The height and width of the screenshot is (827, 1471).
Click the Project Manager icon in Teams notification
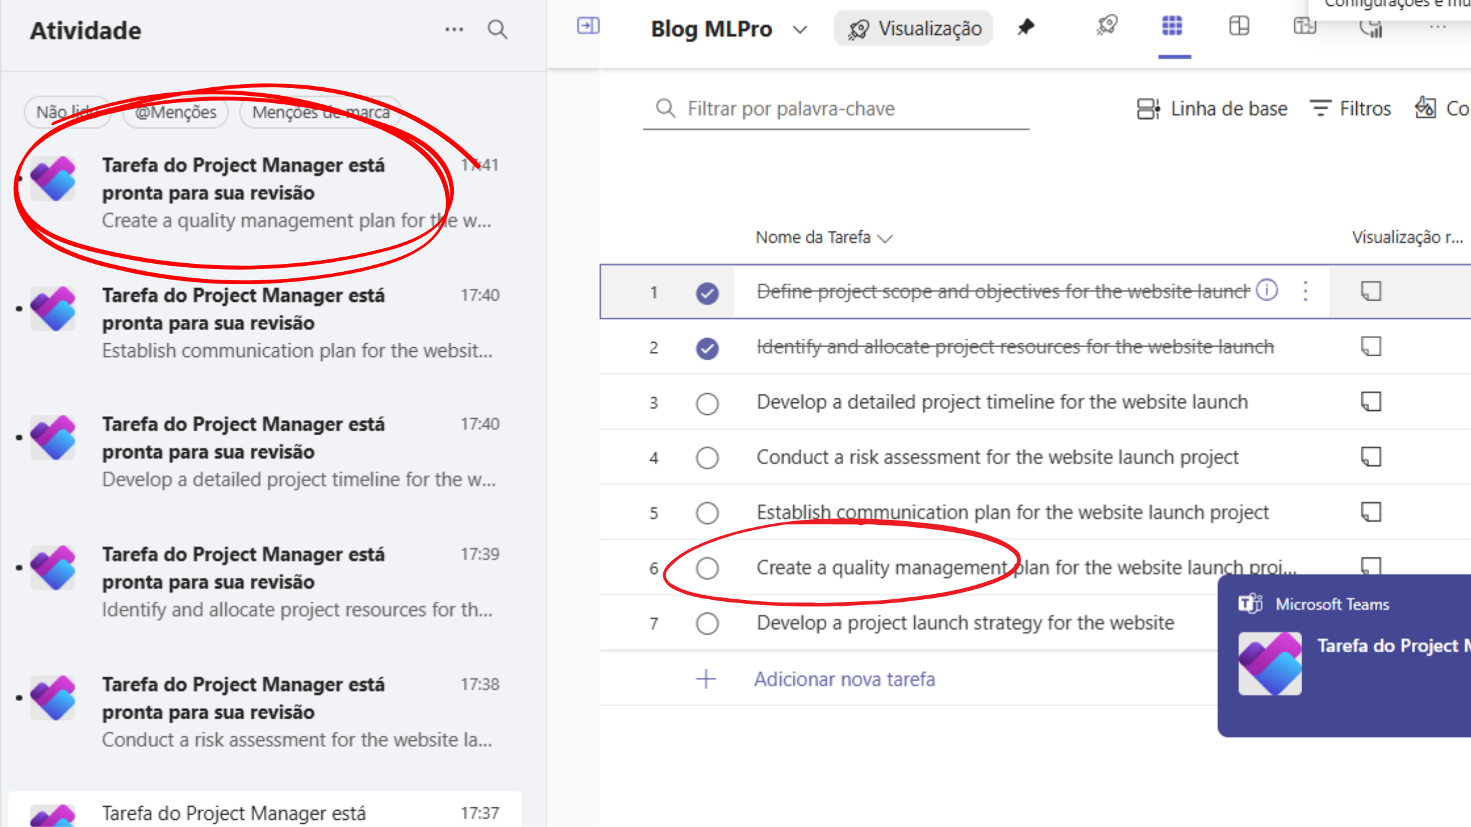click(x=1270, y=664)
